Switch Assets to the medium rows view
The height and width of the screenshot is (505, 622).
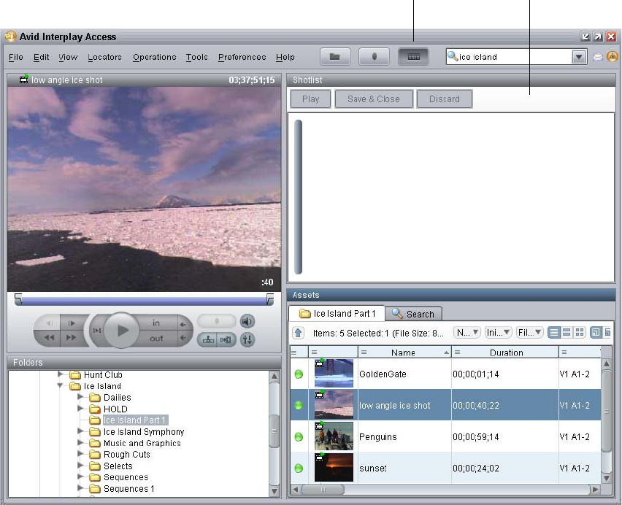click(x=567, y=333)
